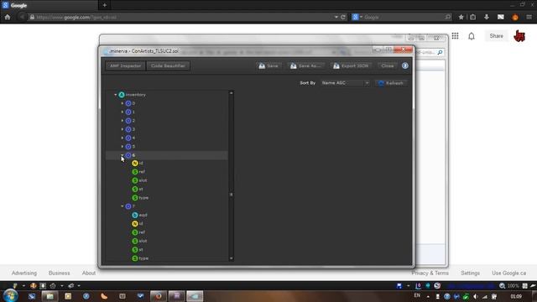Screen dimensions: 537x302
Task: Select the green S icon for ref under node 6
Action: click(135, 172)
